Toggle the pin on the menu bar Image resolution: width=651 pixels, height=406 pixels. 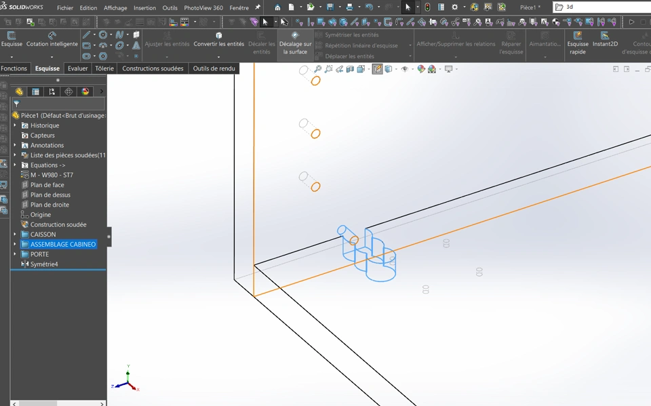point(258,7)
